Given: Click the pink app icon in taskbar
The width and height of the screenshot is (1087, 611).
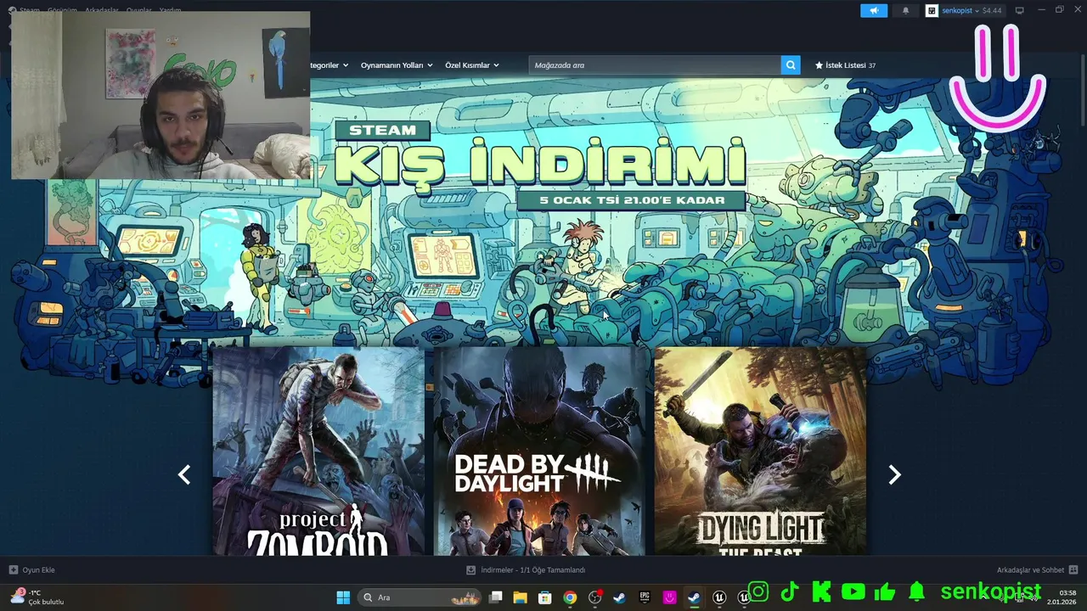Looking at the screenshot, I should 669,597.
